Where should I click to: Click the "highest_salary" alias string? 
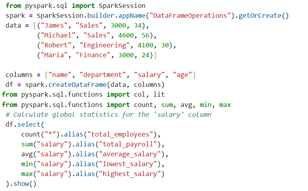(x=130, y=174)
